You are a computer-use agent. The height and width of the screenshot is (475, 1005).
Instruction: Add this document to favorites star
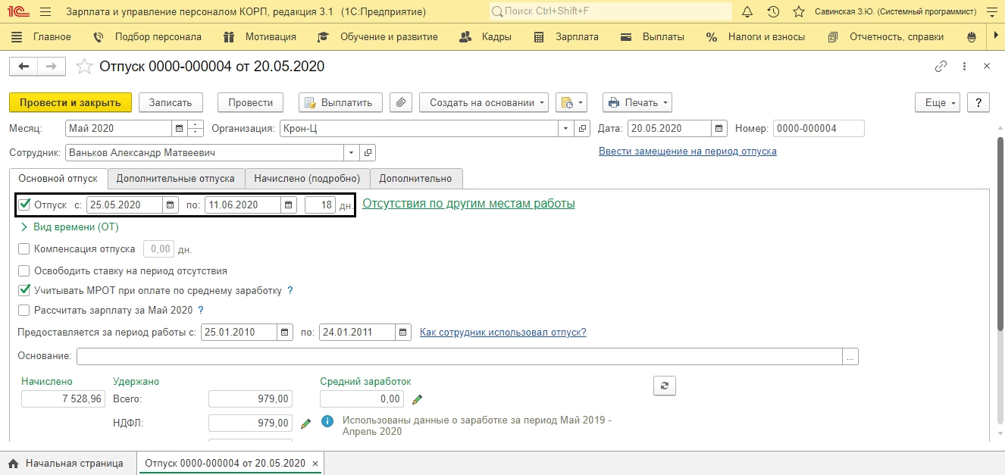[85, 67]
